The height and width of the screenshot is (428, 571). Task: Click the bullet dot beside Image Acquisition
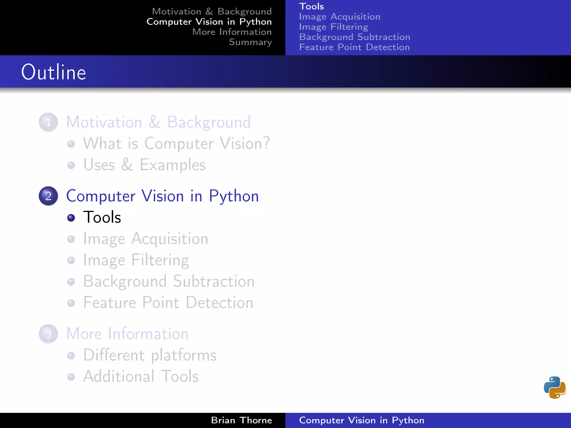(x=71, y=239)
